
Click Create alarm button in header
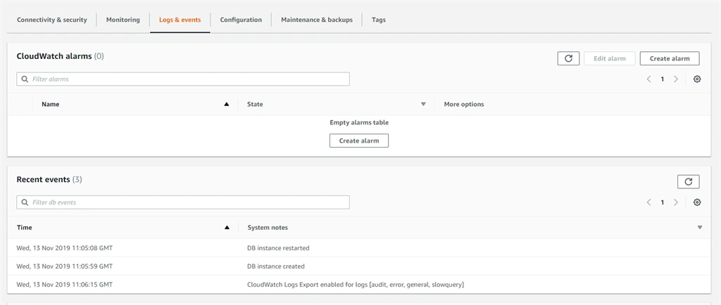670,58
